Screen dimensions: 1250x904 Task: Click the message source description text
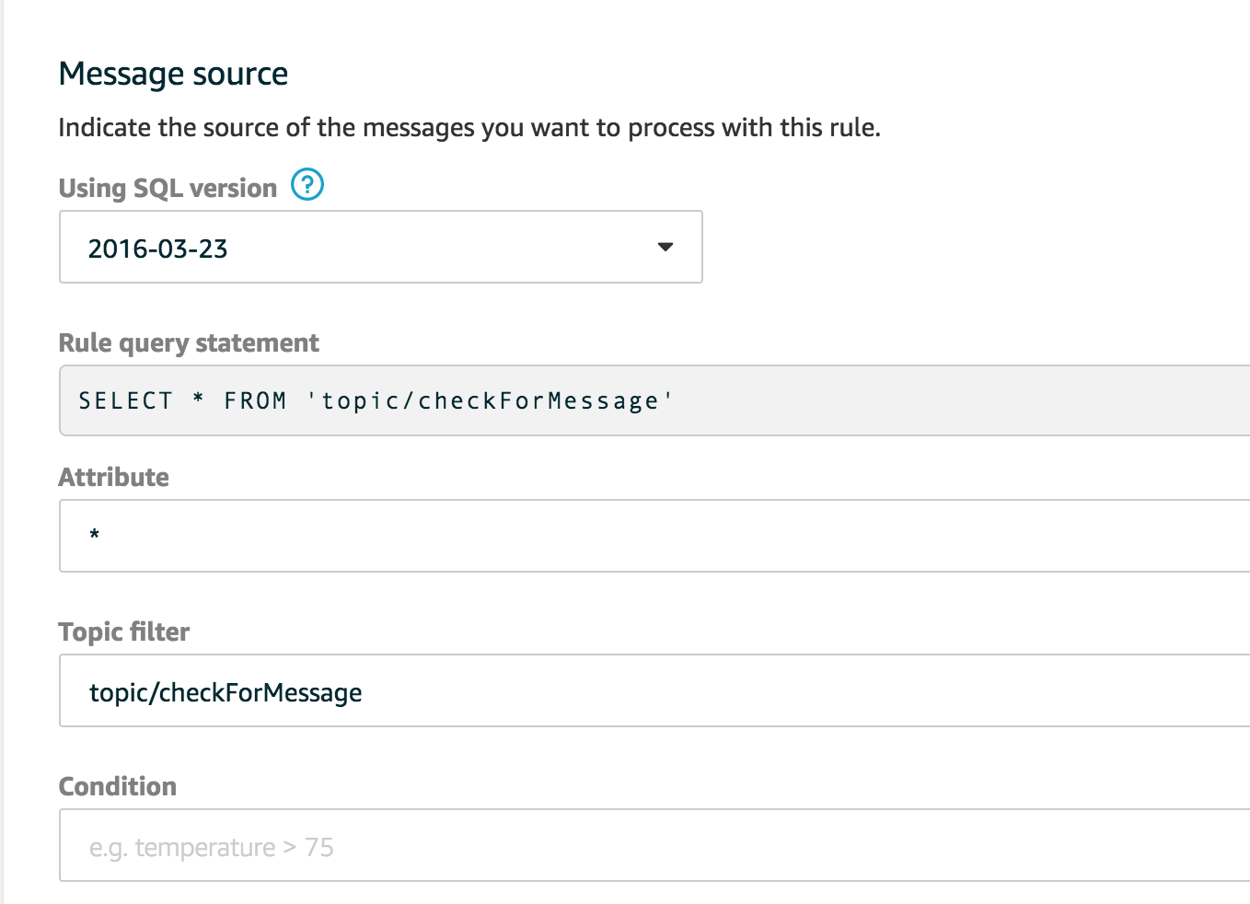[x=469, y=127]
